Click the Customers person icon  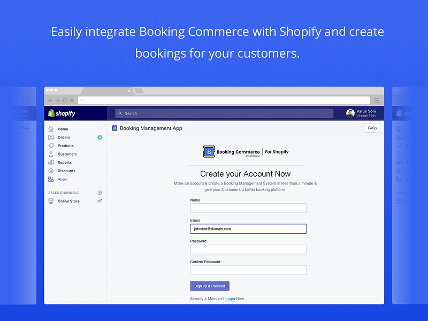point(51,154)
